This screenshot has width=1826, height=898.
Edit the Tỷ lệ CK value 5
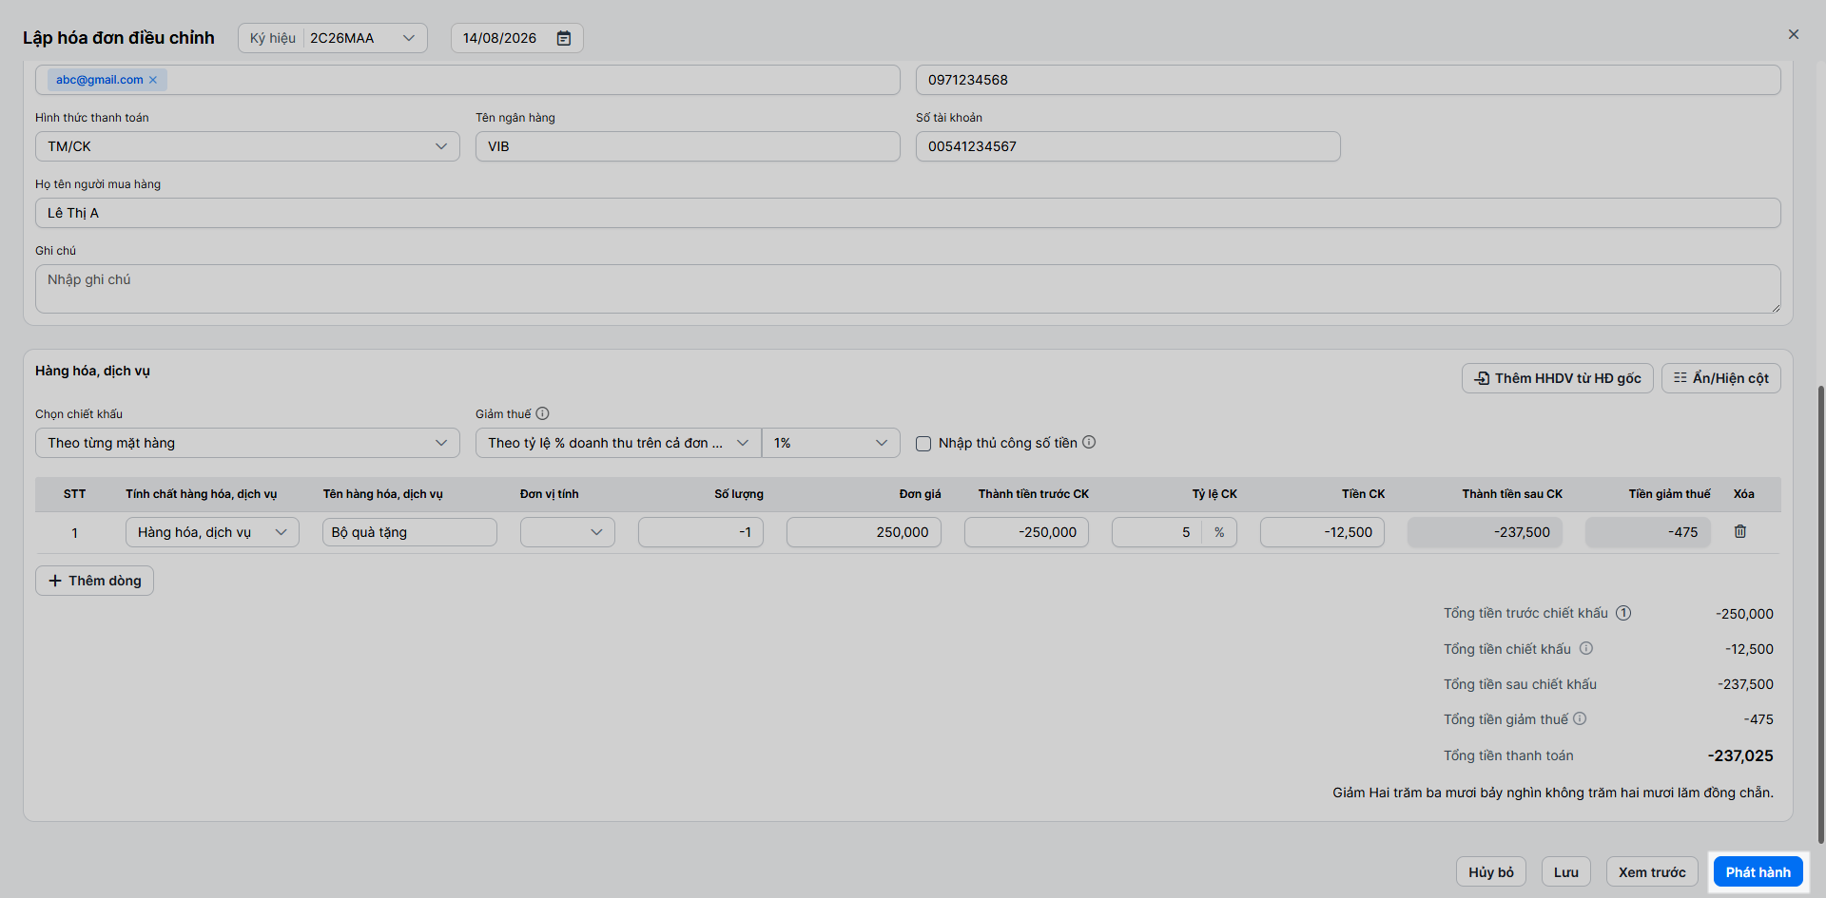pos(1156,532)
